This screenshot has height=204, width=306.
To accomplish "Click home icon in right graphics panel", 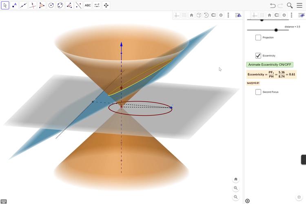I will (x=270, y=15).
